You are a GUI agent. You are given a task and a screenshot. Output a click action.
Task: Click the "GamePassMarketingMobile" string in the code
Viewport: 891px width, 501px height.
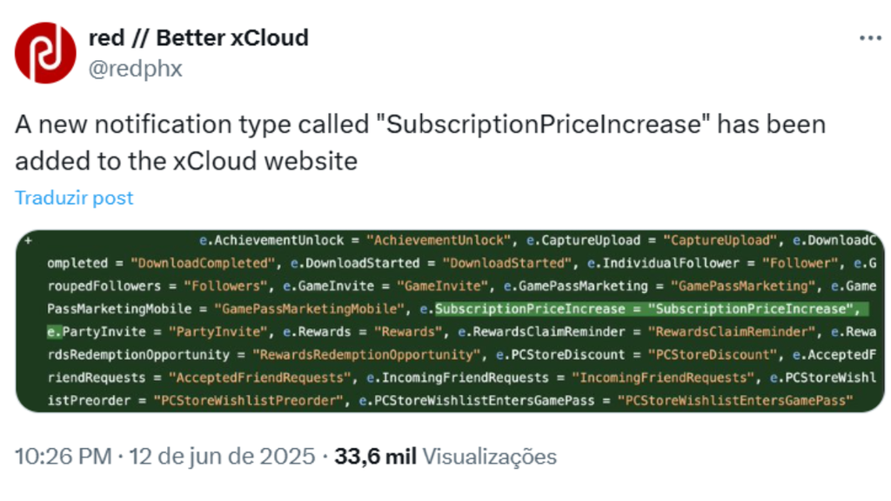(x=311, y=309)
